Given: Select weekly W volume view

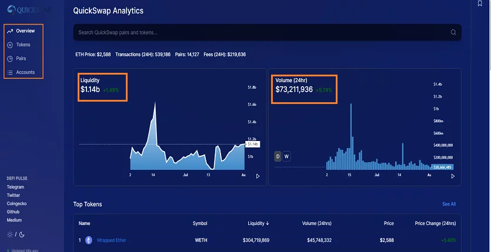Looking at the screenshot, I should pyautogui.click(x=286, y=156).
